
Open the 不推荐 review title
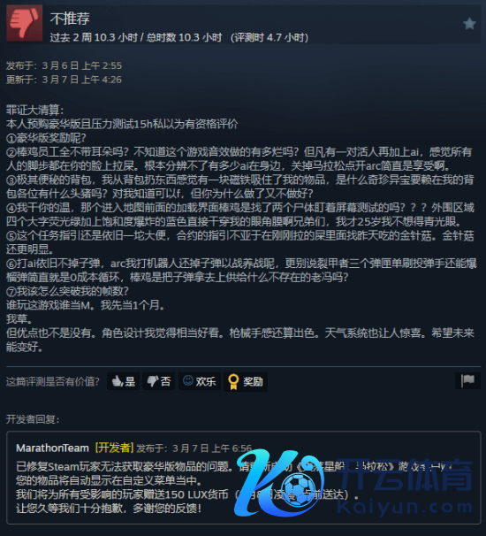point(70,19)
